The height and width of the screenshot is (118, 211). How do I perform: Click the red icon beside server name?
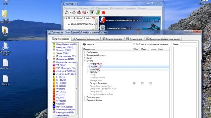point(93,18)
